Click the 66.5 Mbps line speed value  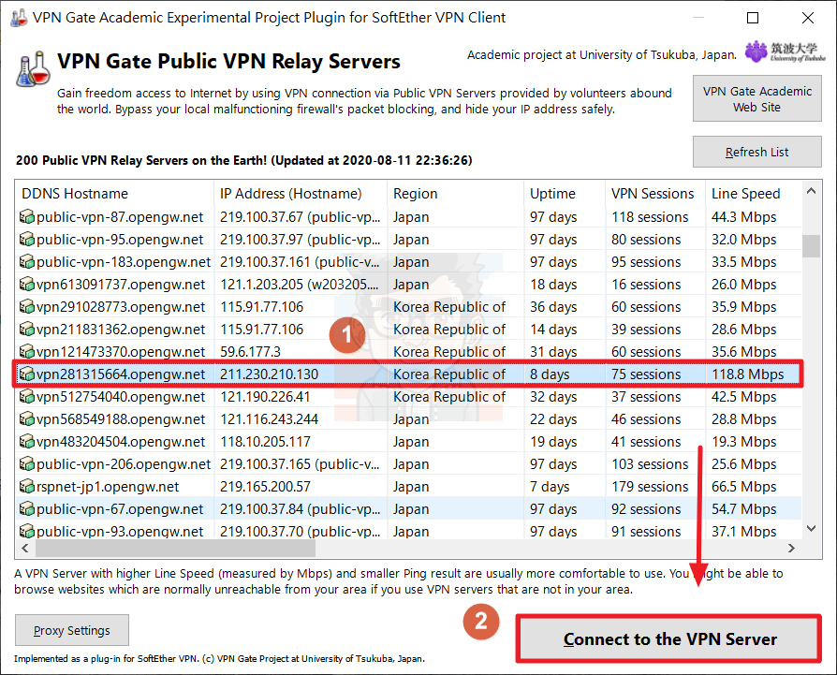pos(743,487)
